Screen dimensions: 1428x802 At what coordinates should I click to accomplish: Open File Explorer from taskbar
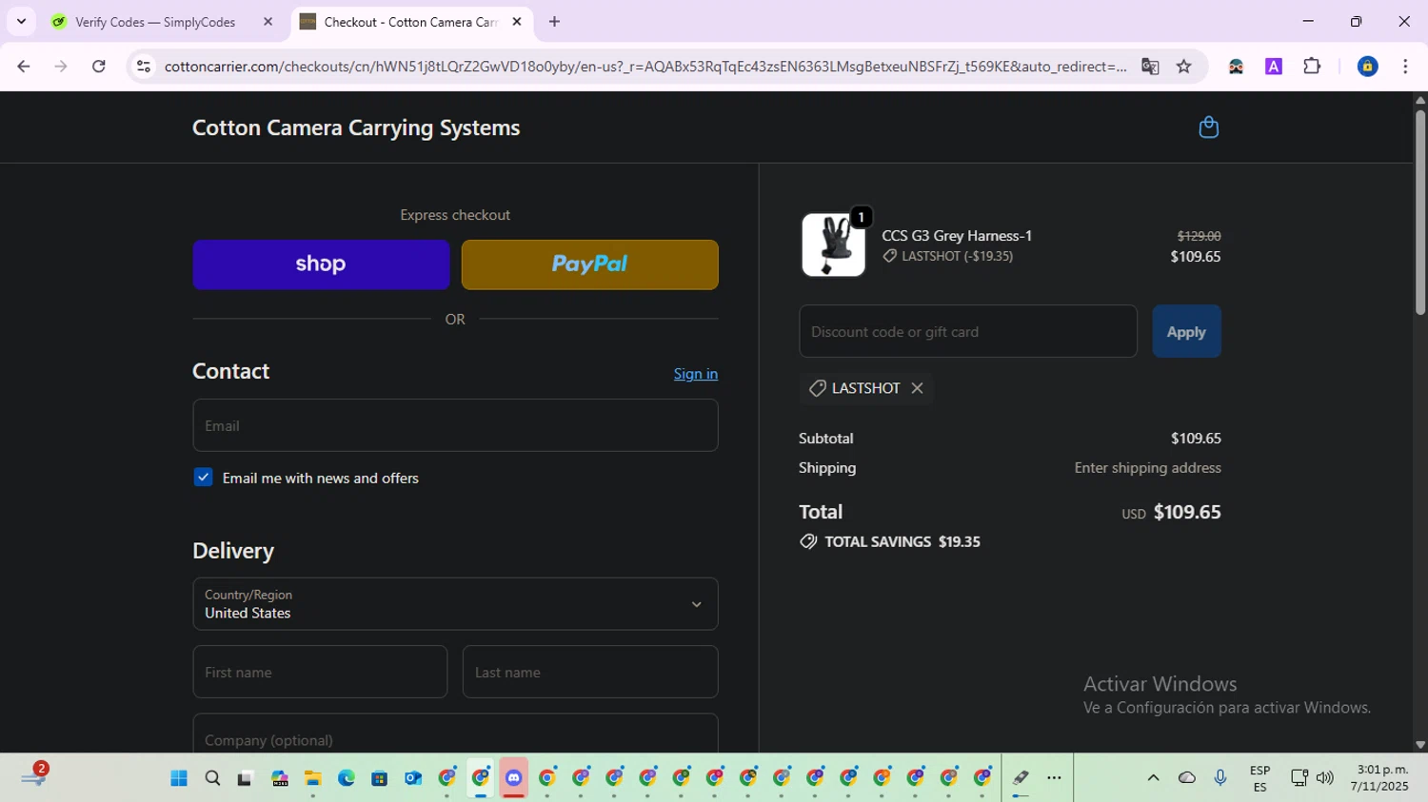pyautogui.click(x=313, y=778)
